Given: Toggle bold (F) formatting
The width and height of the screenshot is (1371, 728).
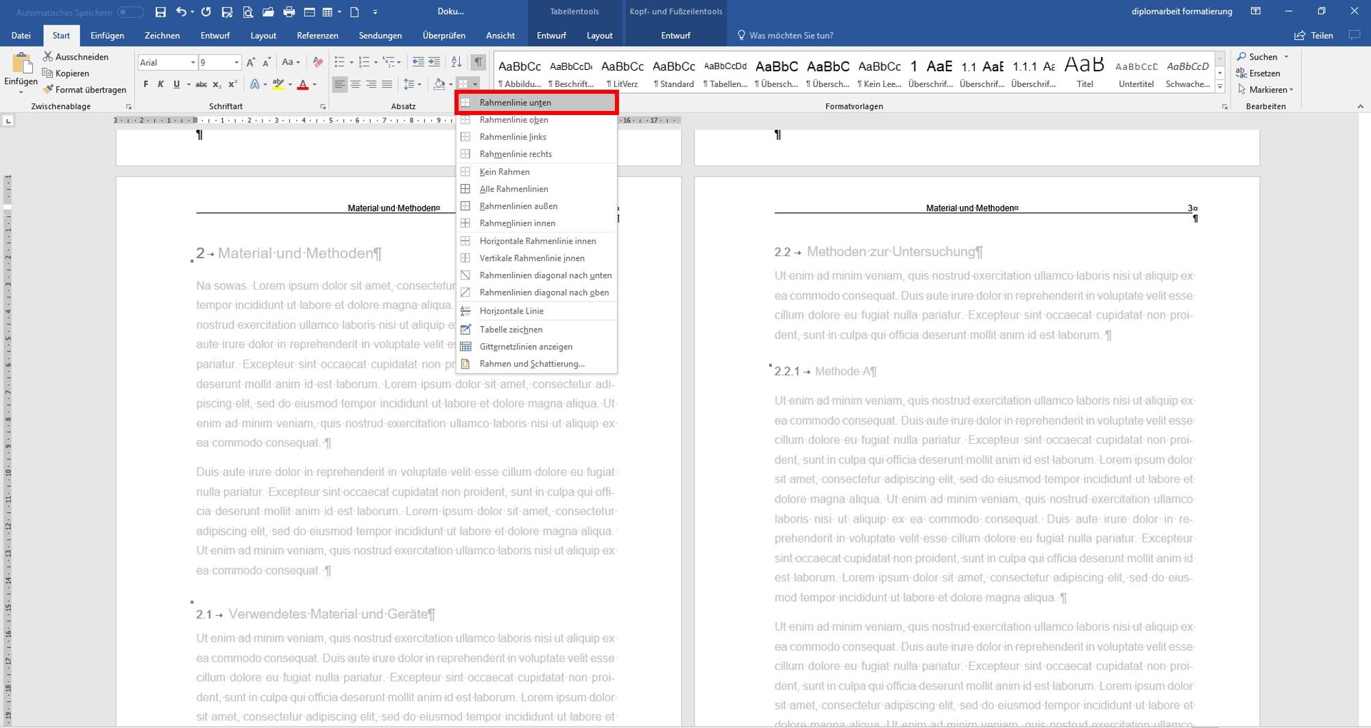Looking at the screenshot, I should (145, 84).
